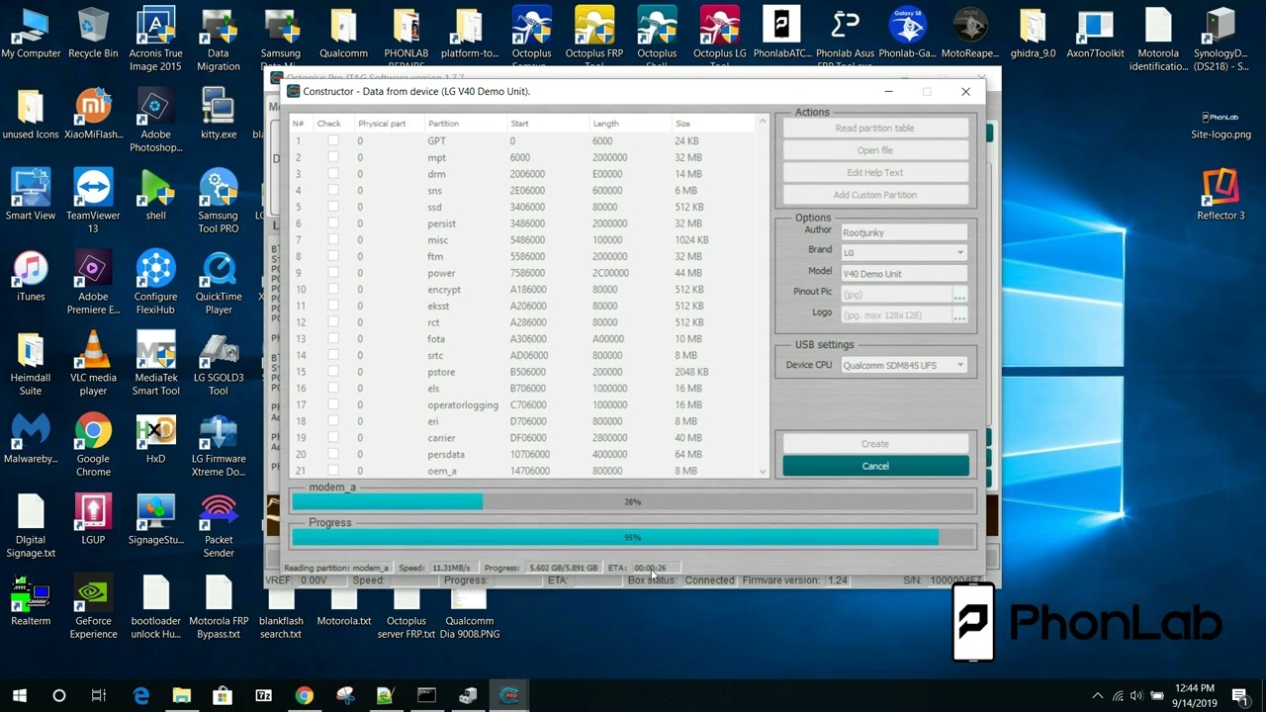Sort by Size column header
This screenshot has height=712, width=1266.
point(712,124)
